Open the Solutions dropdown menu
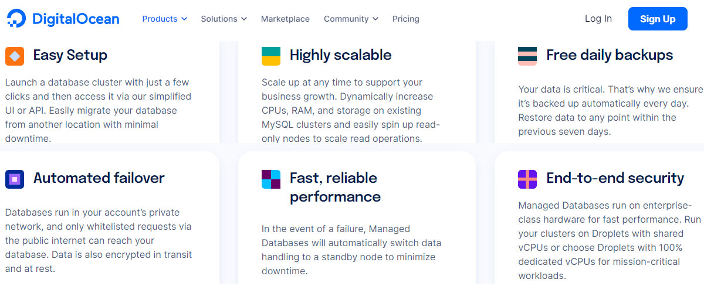The image size is (704, 293). pyautogui.click(x=224, y=19)
